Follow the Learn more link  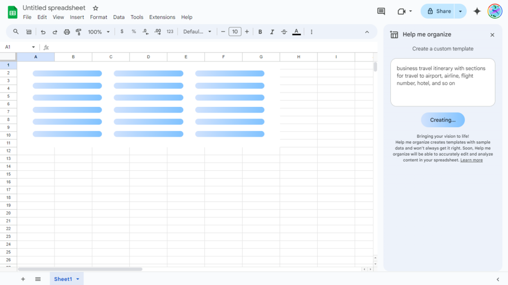471,160
